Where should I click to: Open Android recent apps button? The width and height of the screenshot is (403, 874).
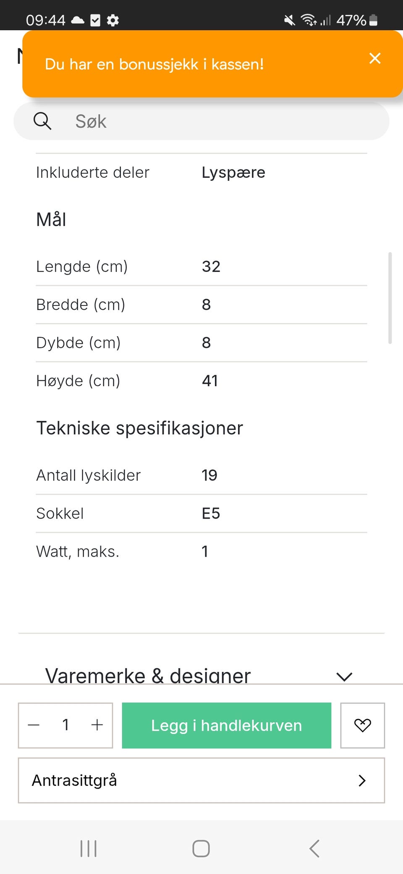coord(89,848)
